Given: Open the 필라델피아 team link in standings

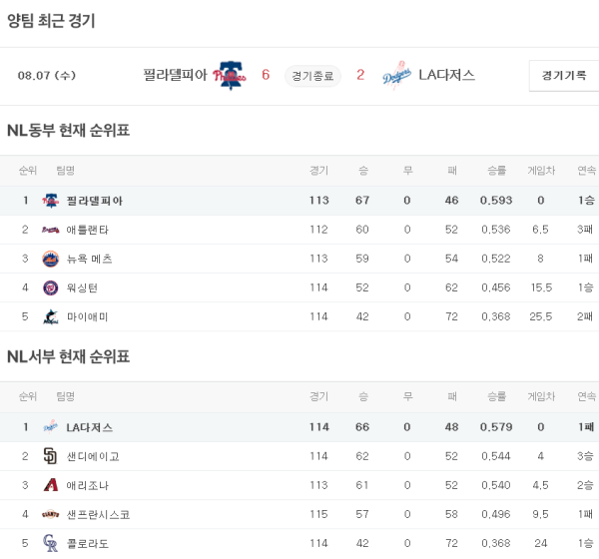Looking at the screenshot, I should coord(95,201).
